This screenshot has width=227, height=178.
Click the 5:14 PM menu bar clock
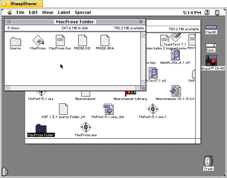(x=192, y=13)
